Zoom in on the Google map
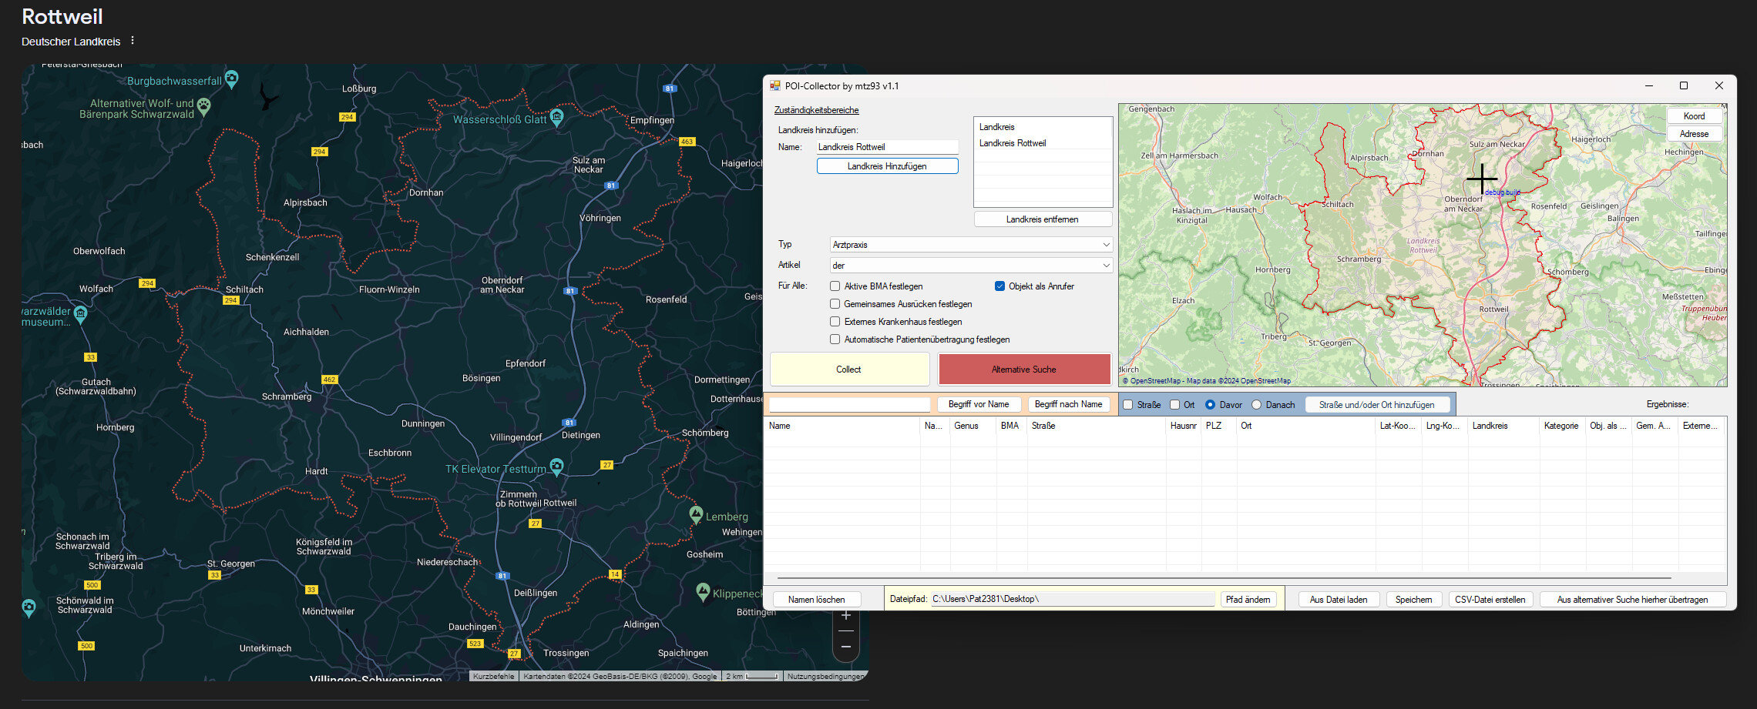 coord(846,616)
